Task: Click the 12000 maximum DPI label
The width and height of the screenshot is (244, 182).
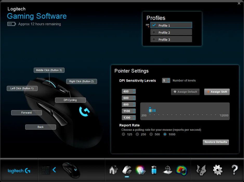Action: [x=224, y=115]
